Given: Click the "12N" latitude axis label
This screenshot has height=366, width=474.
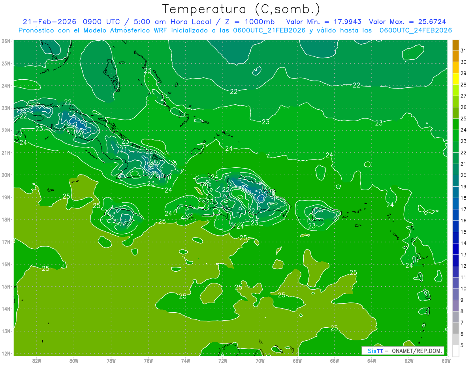Looking at the screenshot, I should tap(6, 353).
